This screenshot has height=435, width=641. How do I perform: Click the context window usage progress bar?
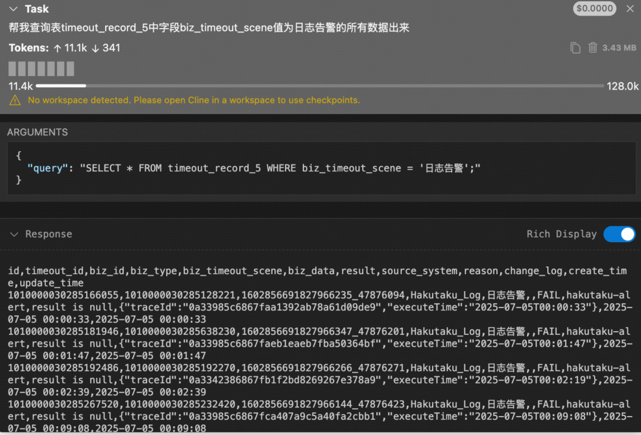coord(320,86)
